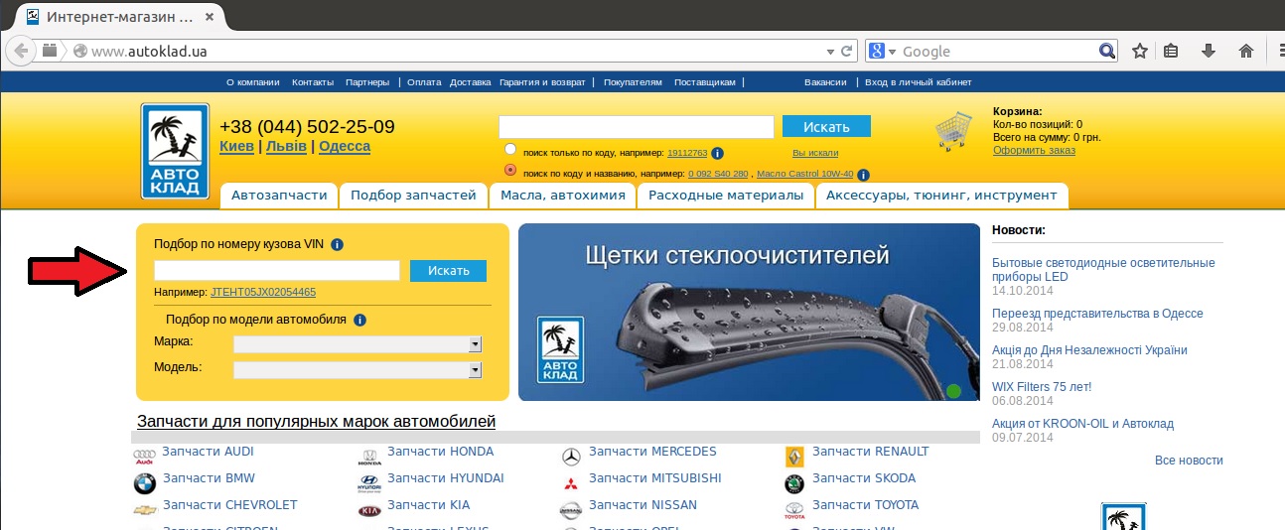Open search engine selector dropdown

882,51
